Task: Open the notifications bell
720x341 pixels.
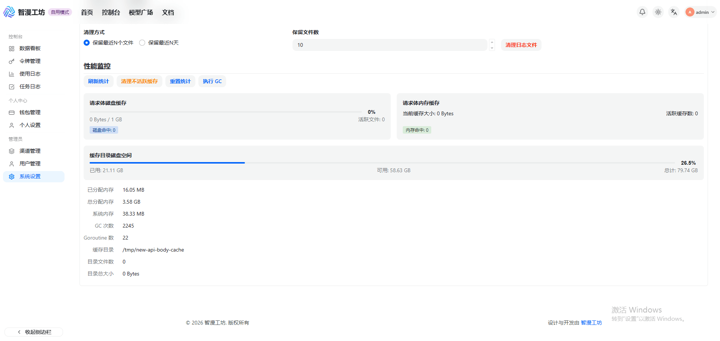Action: (x=642, y=12)
